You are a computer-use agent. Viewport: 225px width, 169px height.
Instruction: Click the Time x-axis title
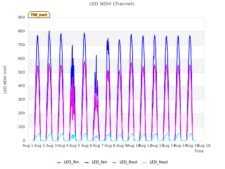199,151
